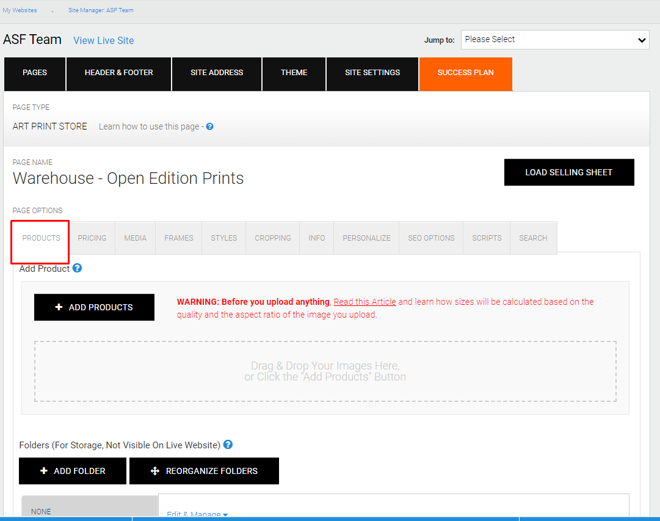Click the Reorganize Folders button
The width and height of the screenshot is (660, 521).
pyautogui.click(x=204, y=471)
